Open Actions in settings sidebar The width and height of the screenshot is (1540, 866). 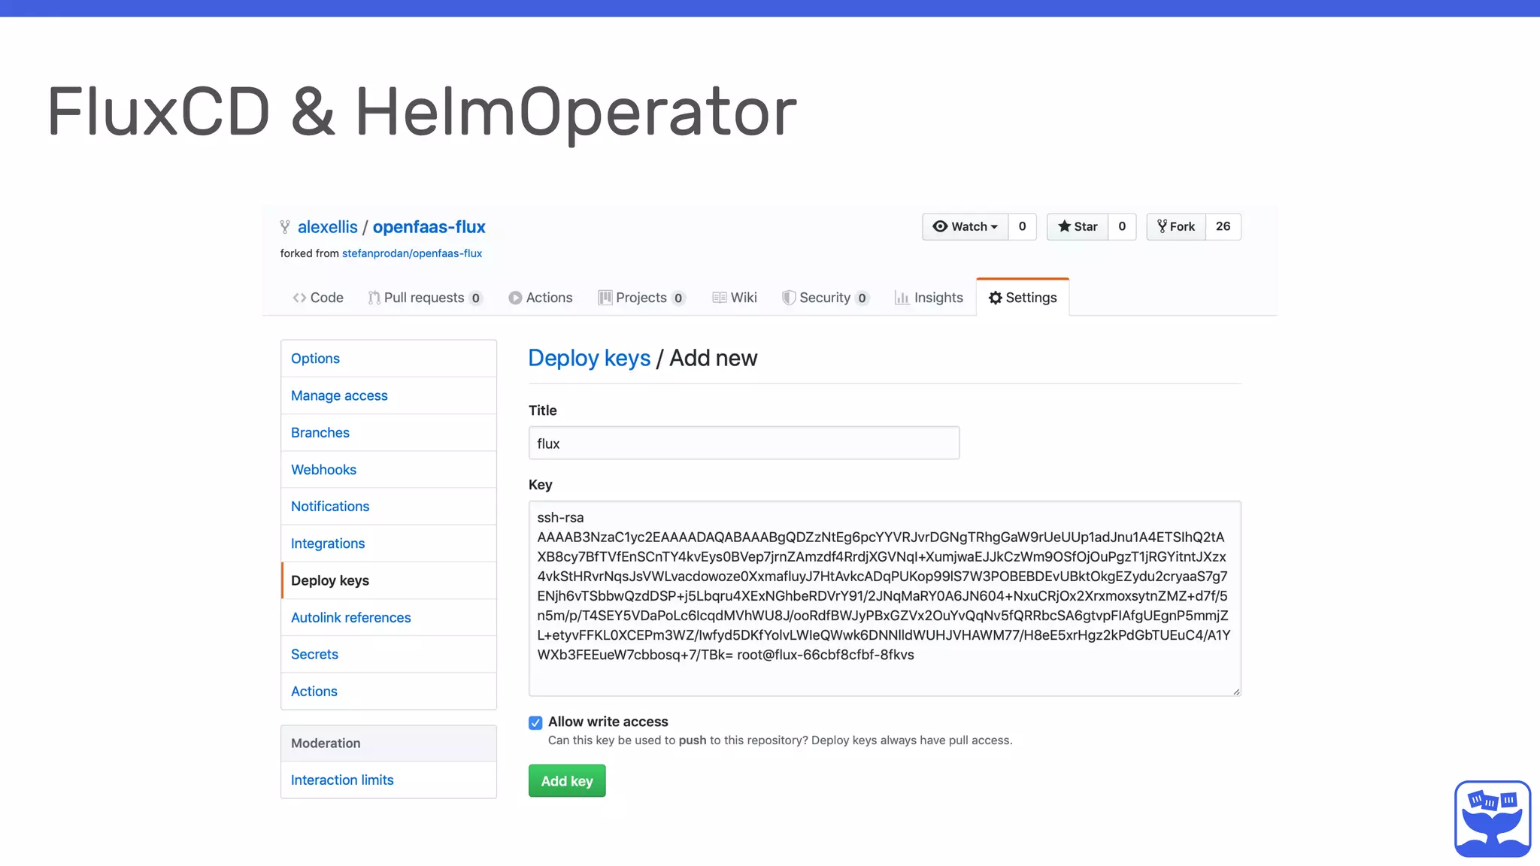pyautogui.click(x=389, y=691)
